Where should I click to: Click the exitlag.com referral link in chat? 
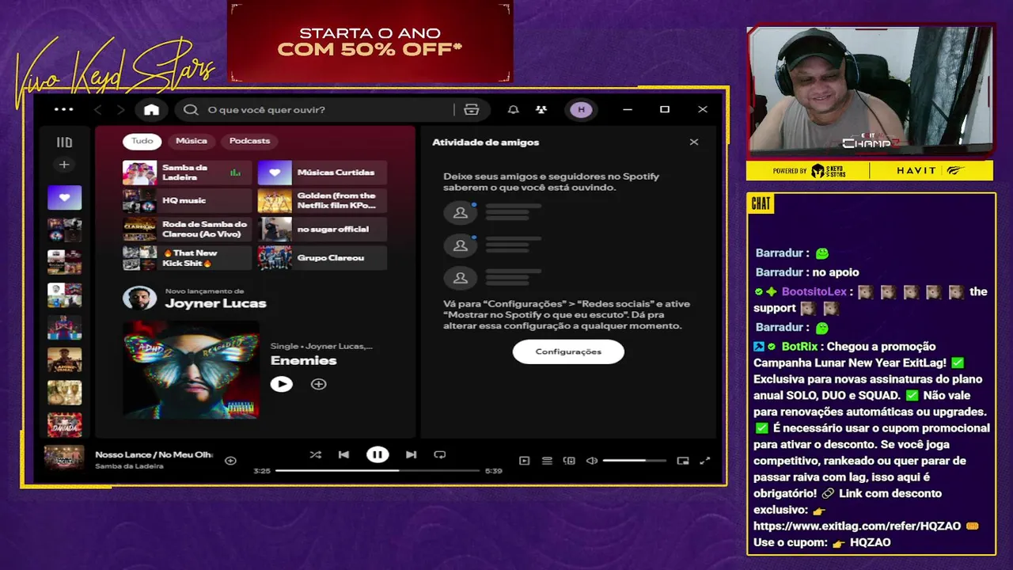857,526
